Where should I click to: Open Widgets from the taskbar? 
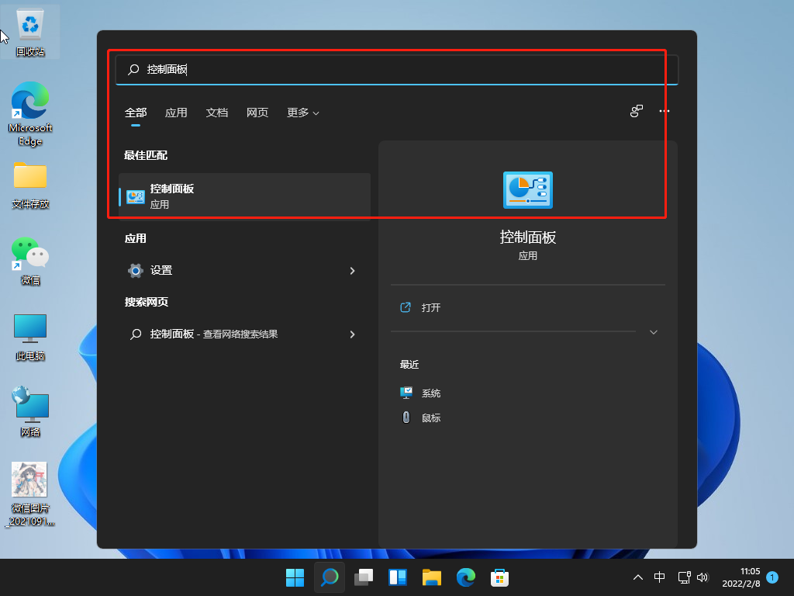pos(397,577)
